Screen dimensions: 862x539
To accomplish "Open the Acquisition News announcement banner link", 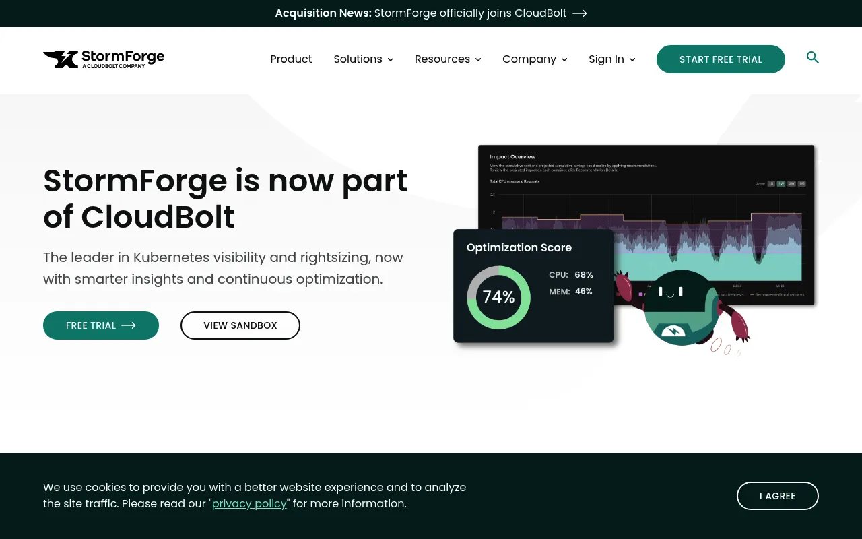I will [x=431, y=13].
